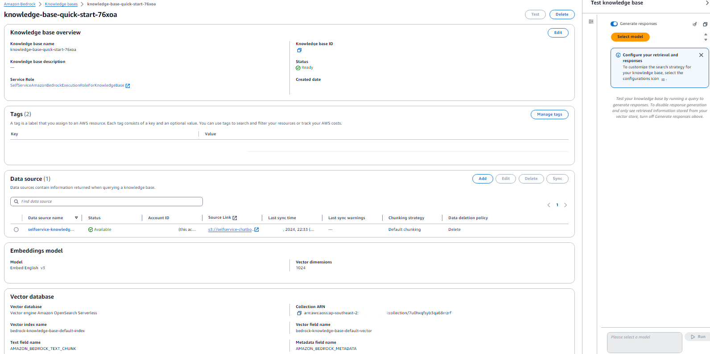
Task: Run the test query
Action: tap(698, 337)
